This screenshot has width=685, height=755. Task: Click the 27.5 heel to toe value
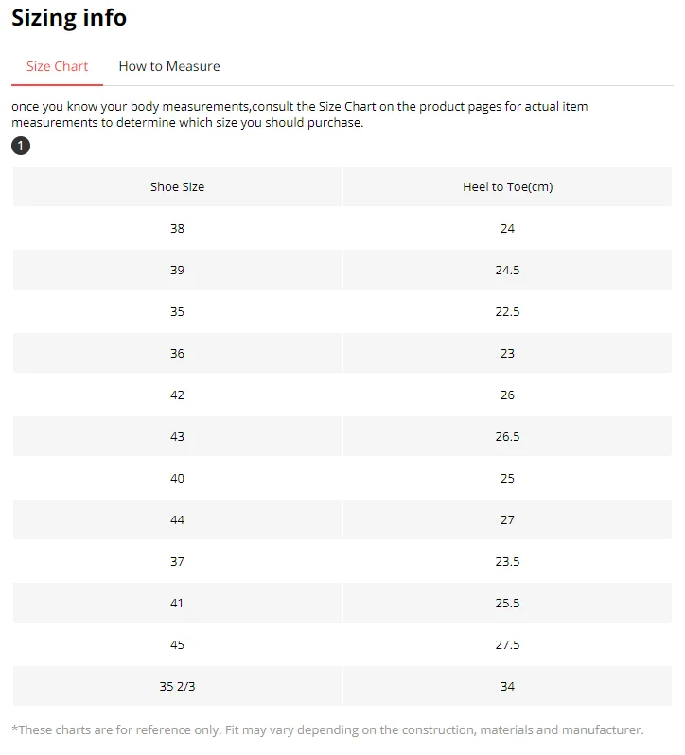pyautogui.click(x=507, y=644)
